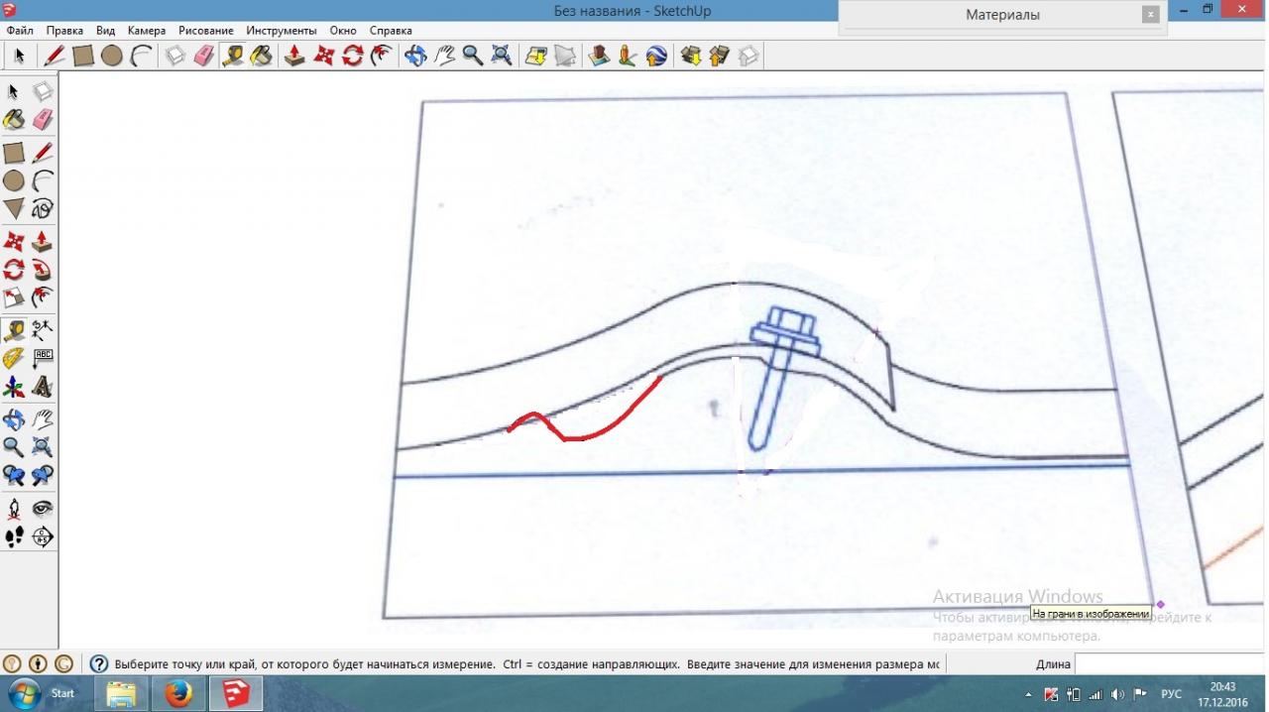Select the Position Camera tool
Viewport: 1269px width, 712px height.
tap(14, 509)
